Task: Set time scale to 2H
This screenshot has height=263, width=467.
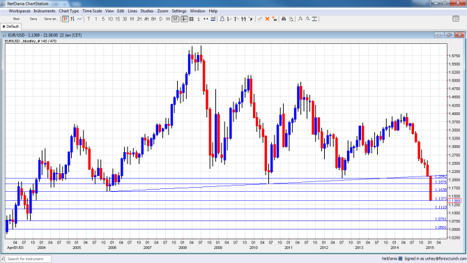Action: tap(139, 19)
